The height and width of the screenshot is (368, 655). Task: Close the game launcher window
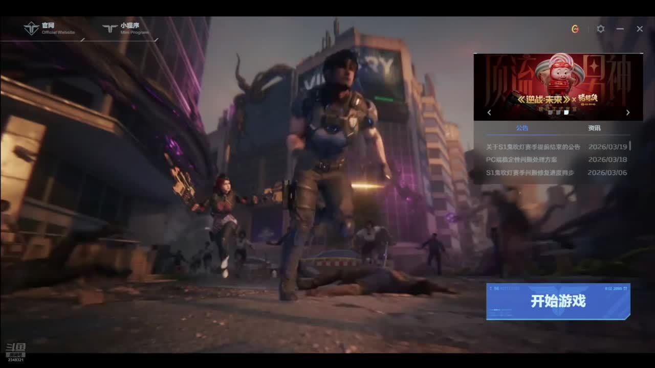coord(640,29)
